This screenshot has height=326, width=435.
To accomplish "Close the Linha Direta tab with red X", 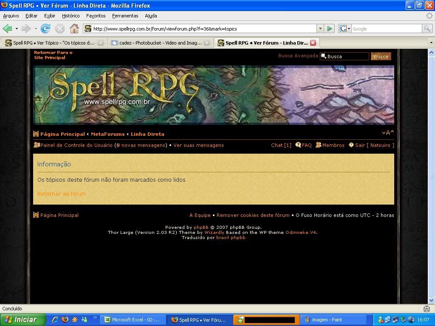I will 313,43.
